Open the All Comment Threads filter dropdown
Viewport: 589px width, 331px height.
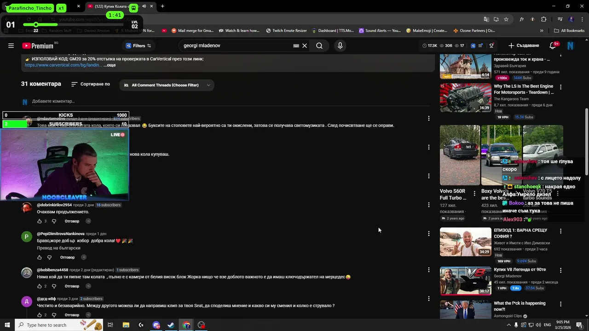click(167, 85)
